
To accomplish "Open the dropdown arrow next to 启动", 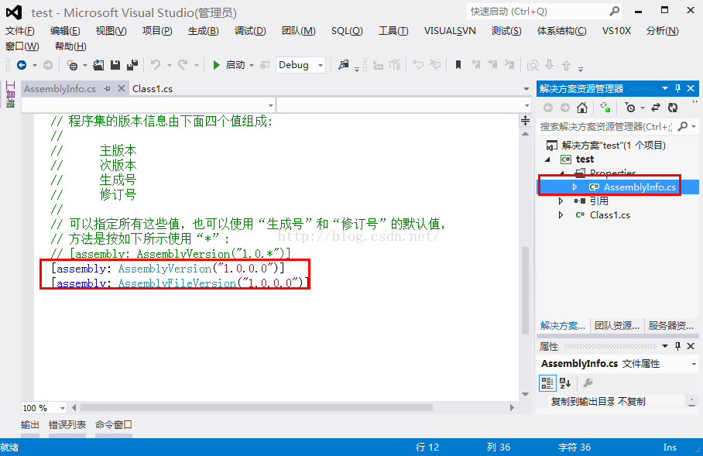I will pos(252,66).
